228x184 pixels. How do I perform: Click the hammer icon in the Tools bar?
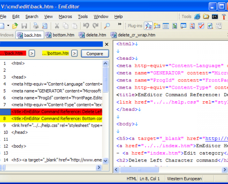(x=224, y=17)
